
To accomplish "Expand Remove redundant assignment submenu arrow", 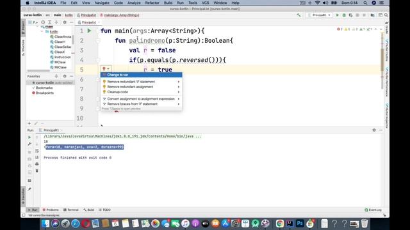I will click(x=179, y=87).
